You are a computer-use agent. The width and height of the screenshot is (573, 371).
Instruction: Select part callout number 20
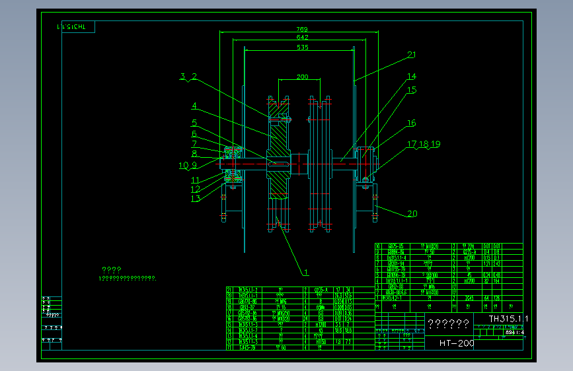pos(412,214)
